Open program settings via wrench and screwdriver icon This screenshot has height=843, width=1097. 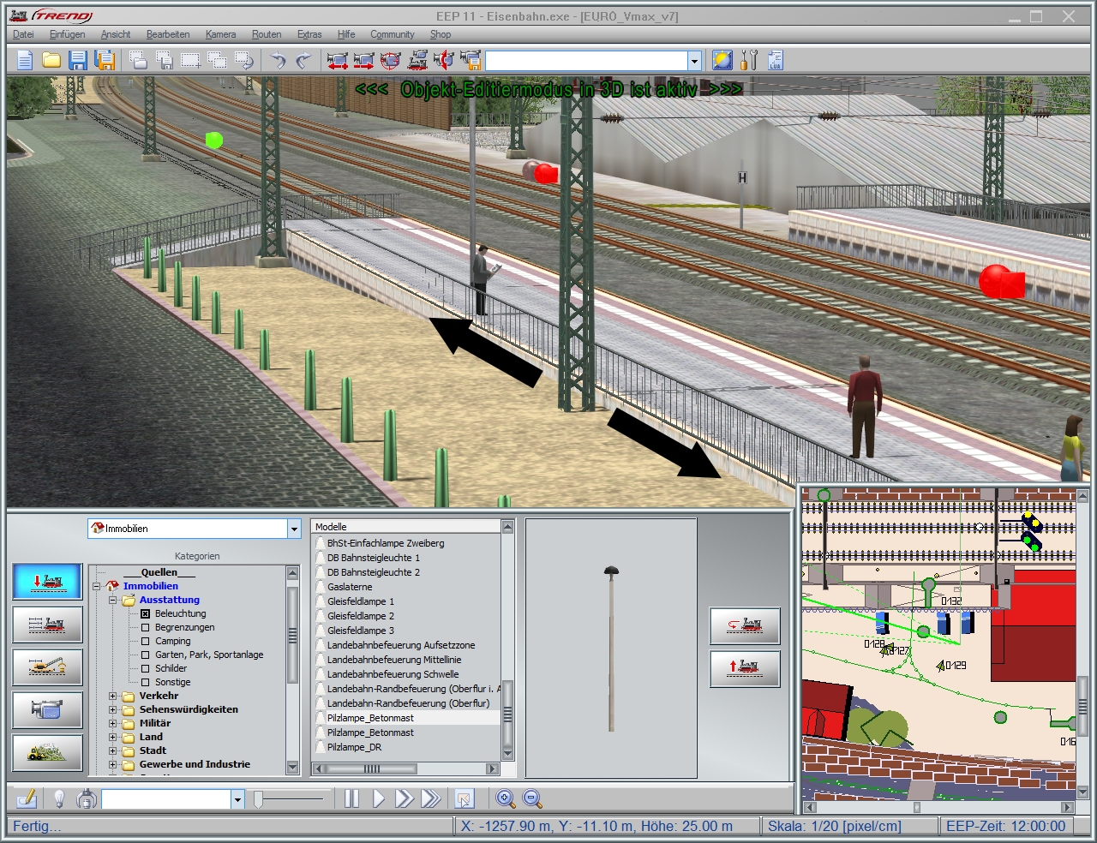749,60
